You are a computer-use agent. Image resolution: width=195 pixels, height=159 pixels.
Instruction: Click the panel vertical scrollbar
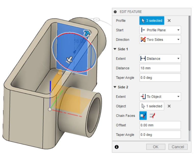tap(189, 73)
